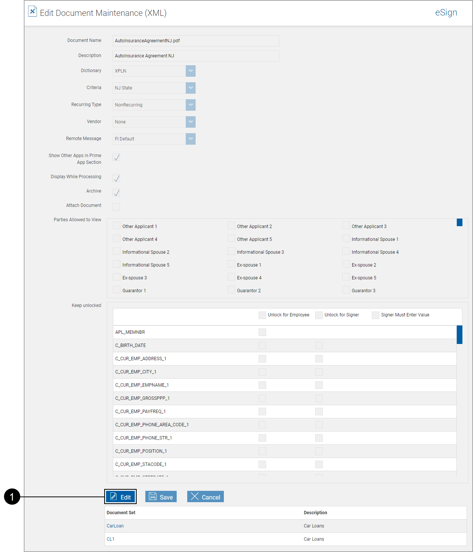Viewport: 473px width, 552px height.
Task: Click inside the Document Name field
Action: tap(196, 41)
